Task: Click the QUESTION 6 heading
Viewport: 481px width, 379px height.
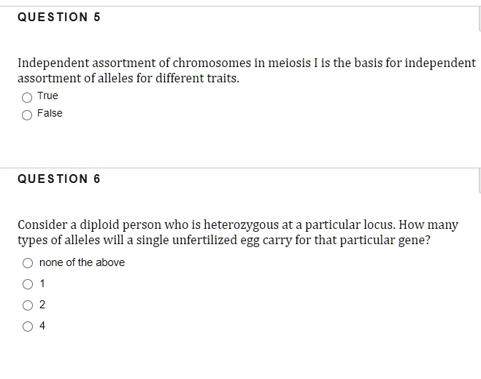Action: (59, 179)
